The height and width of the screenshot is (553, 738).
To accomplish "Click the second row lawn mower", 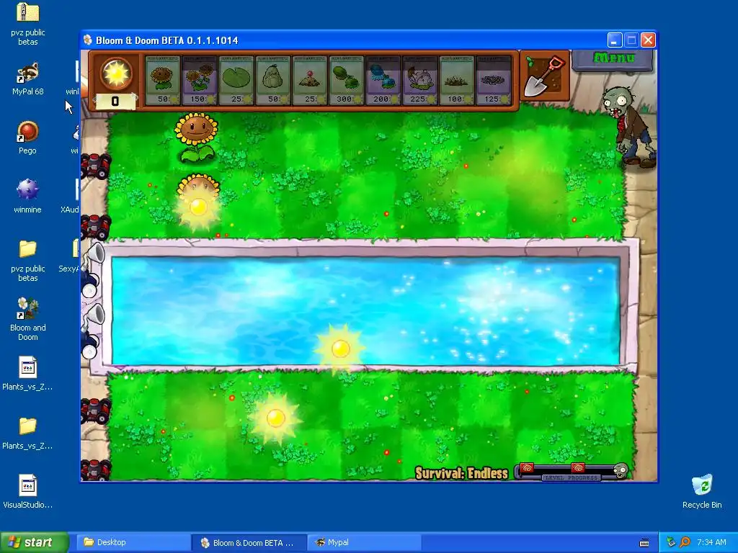I will 96,227.
